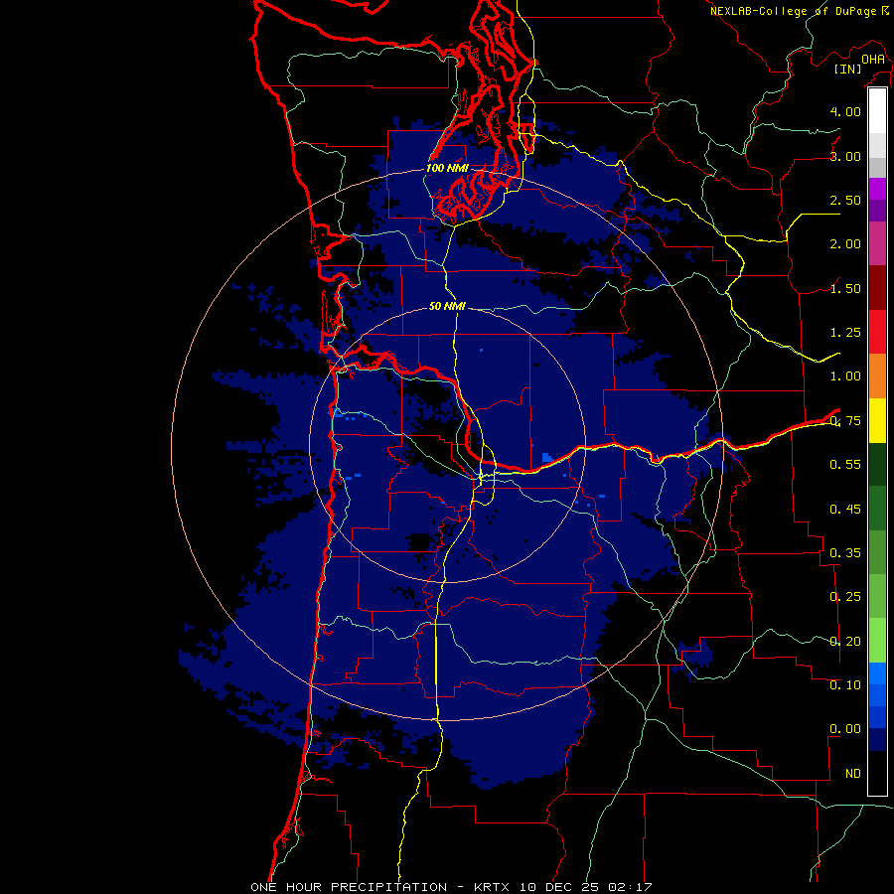Click the 0.75 legend value
The image size is (894, 894).
845,421
